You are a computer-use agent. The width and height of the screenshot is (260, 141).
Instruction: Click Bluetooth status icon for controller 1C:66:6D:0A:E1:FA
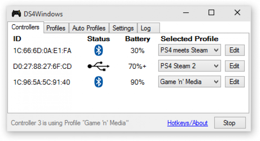99,50
